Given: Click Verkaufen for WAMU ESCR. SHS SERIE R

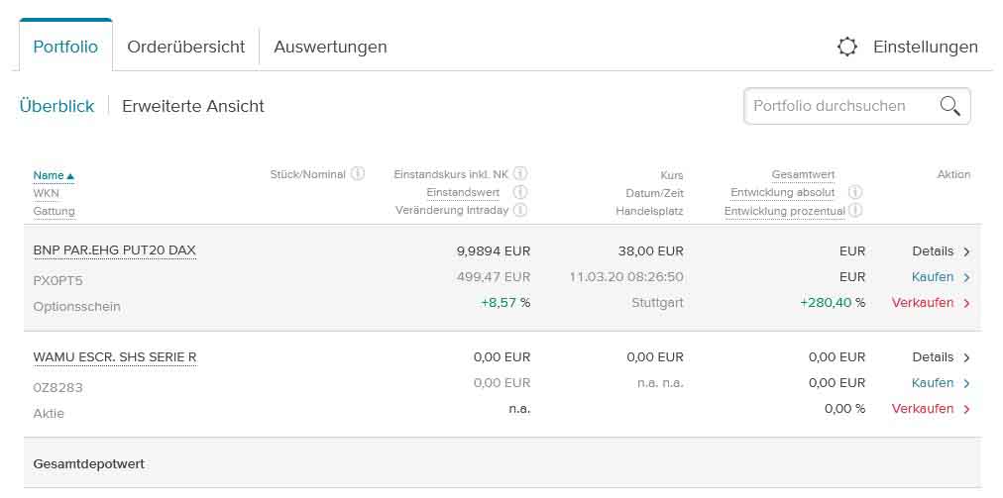Looking at the screenshot, I should [930, 409].
